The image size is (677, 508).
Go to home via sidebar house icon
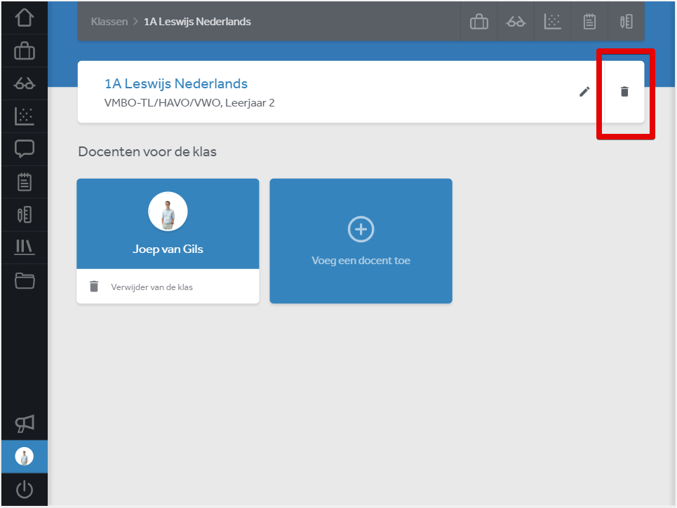coord(24,18)
